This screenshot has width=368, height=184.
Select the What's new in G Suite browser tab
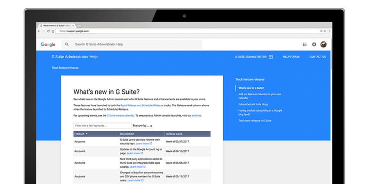pos(56,26)
